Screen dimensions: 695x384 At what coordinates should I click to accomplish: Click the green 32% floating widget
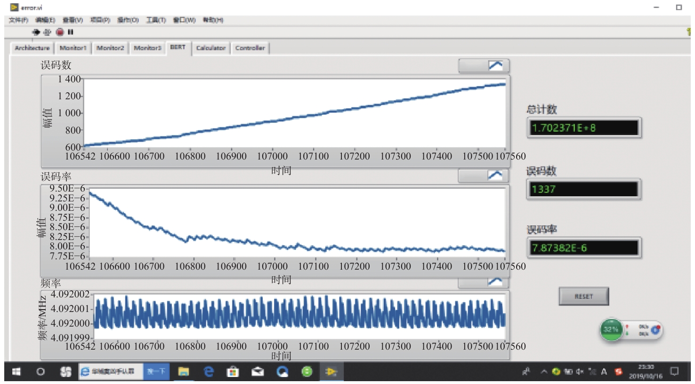pos(611,329)
